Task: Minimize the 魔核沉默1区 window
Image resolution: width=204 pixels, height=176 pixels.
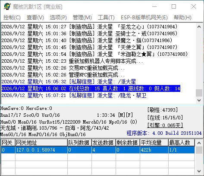Action: pyautogui.click(x=154, y=6)
